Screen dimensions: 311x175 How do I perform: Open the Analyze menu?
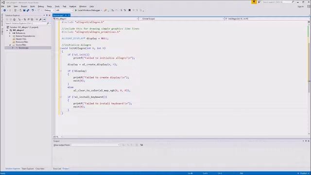[72, 6]
